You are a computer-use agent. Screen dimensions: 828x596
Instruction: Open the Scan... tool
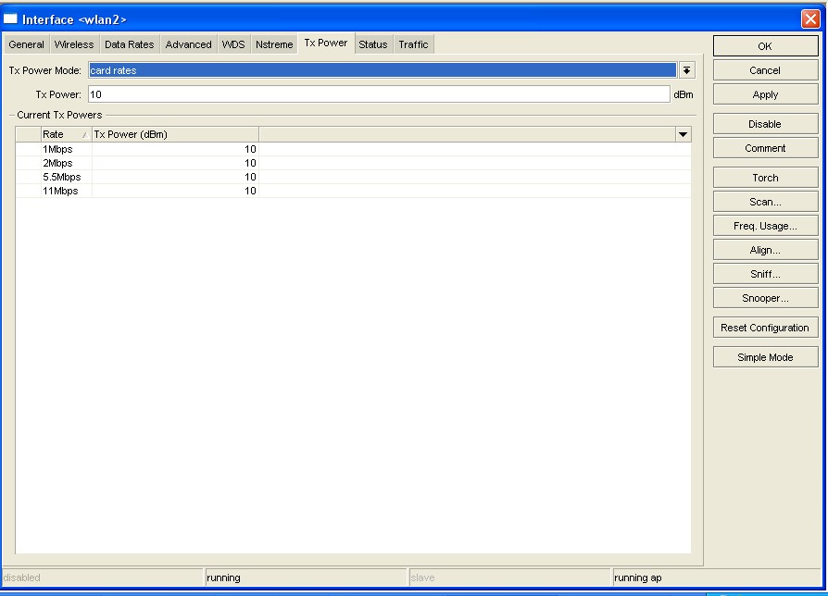[x=765, y=202]
